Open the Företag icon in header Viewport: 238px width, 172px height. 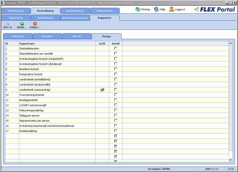[138, 9]
